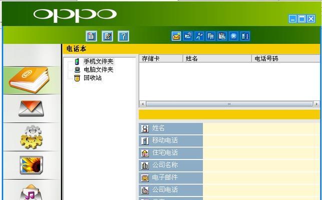Click the 公司电话 label

(165, 189)
